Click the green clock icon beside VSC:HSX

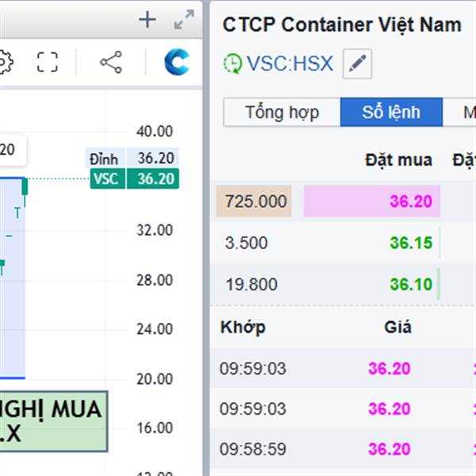232,63
